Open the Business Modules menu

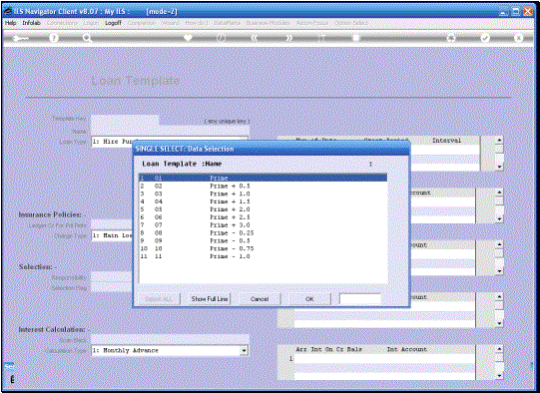[x=268, y=23]
